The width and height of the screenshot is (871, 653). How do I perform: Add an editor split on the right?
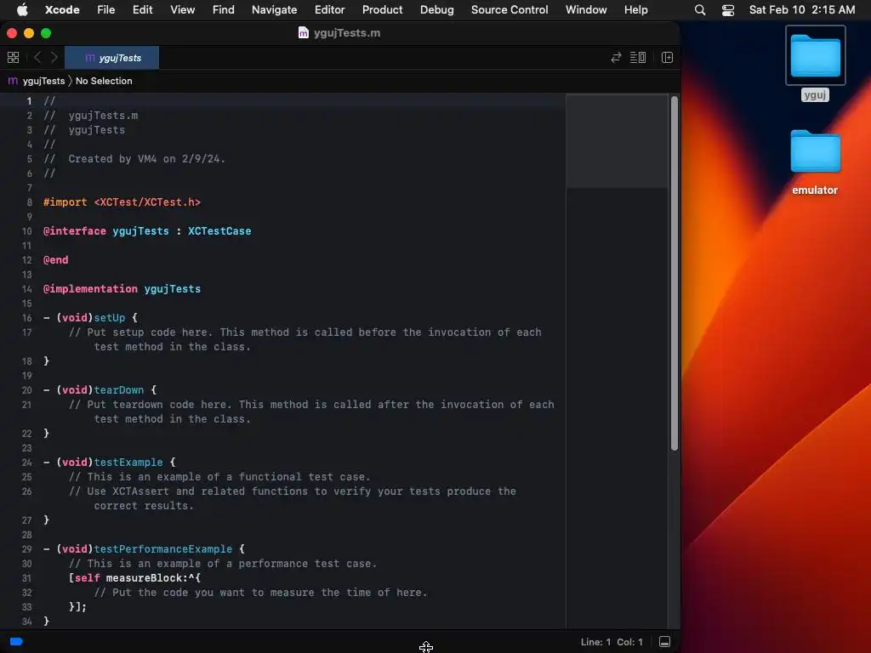[667, 57]
